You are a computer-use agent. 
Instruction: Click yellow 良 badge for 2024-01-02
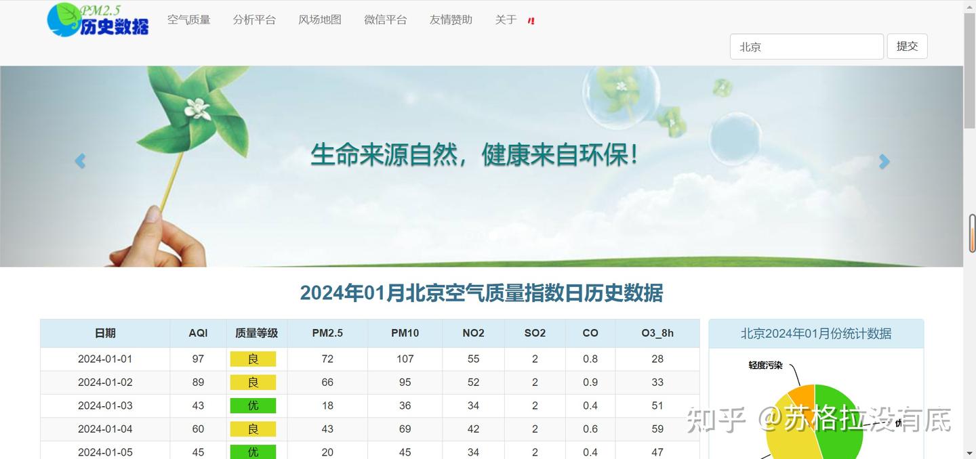click(253, 383)
